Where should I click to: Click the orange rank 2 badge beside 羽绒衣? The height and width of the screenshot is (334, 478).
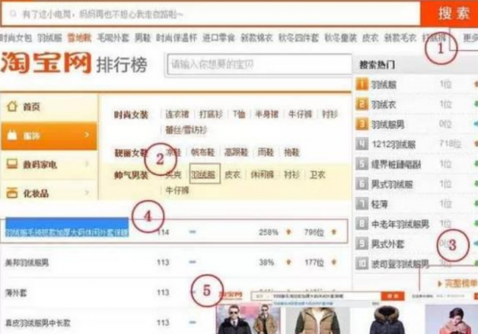pyautogui.click(x=362, y=104)
